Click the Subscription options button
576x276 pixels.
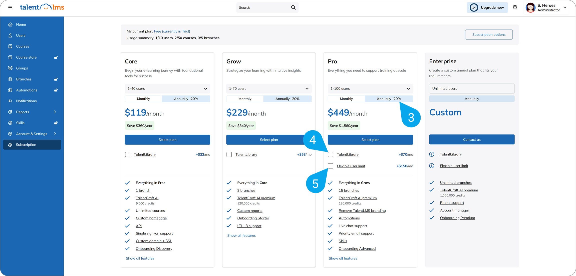point(489,34)
